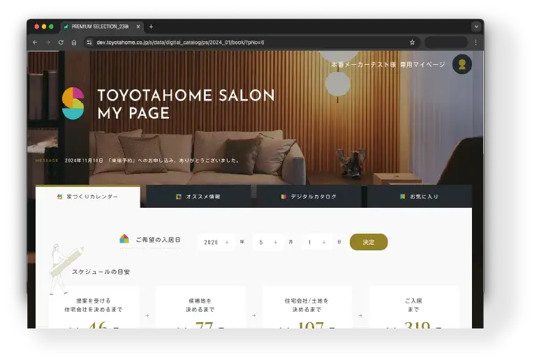Image resolution: width=539 pixels, height=364 pixels.
Task: Click the Toyotahome Salon S logo
Action: coord(73,103)
